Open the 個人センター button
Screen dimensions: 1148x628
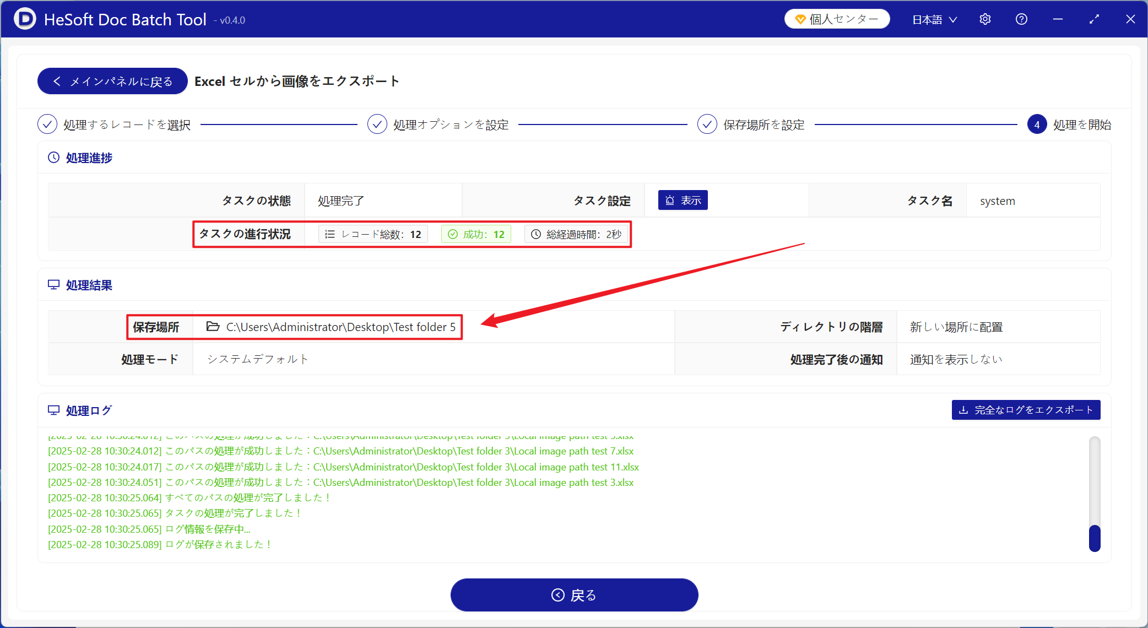pos(837,19)
